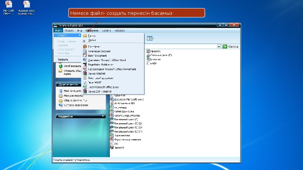Click the Презентация Microsoft Office PowerPoint icon

click(x=85, y=69)
